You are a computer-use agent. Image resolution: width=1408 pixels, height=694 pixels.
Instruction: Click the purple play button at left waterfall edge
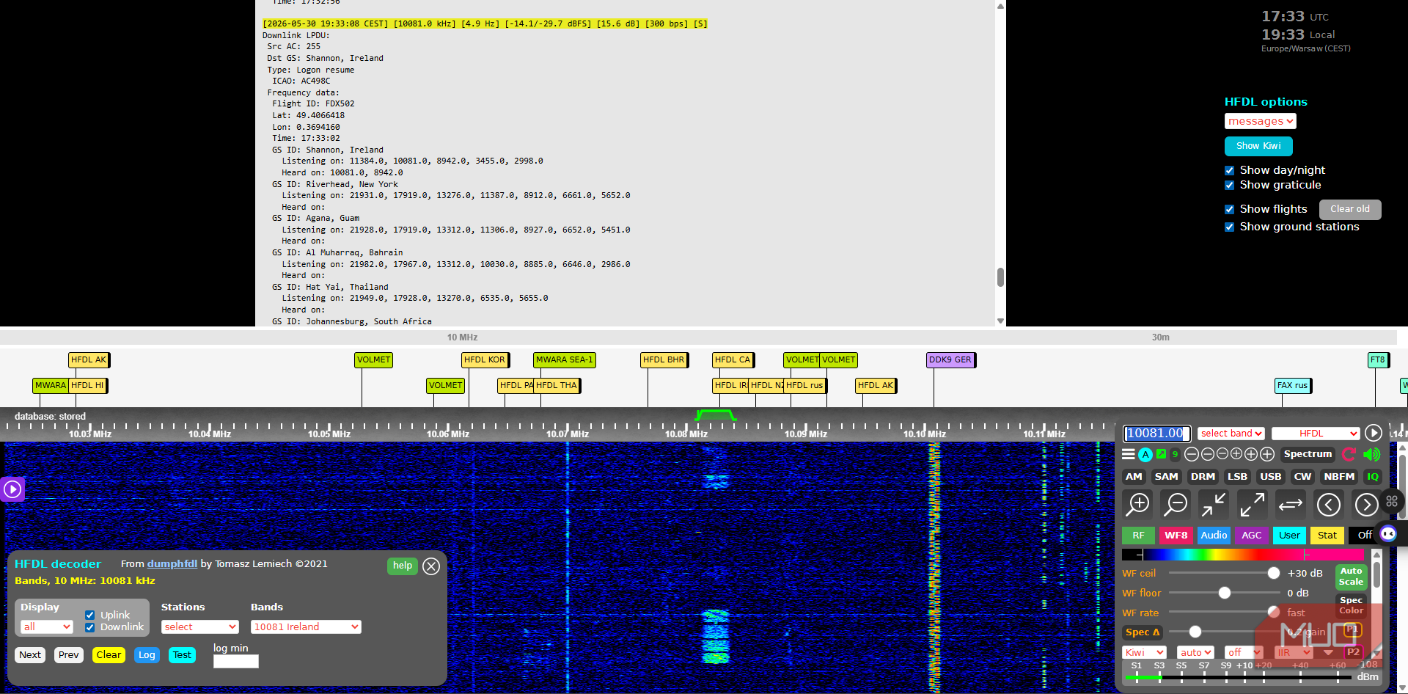point(12,489)
